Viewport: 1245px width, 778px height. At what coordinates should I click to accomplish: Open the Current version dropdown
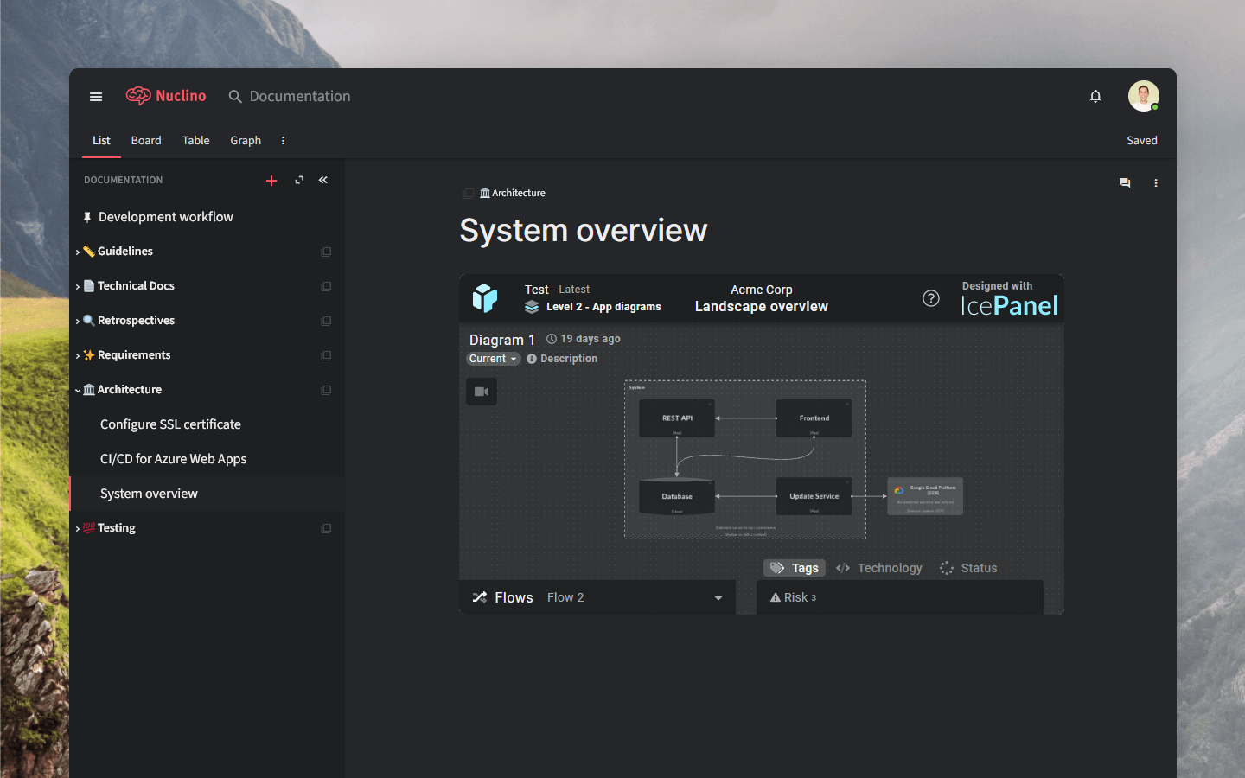tap(494, 359)
